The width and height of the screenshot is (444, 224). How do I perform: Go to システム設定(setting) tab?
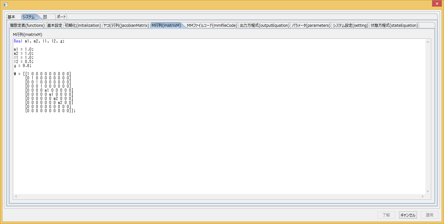pyautogui.click(x=350, y=26)
